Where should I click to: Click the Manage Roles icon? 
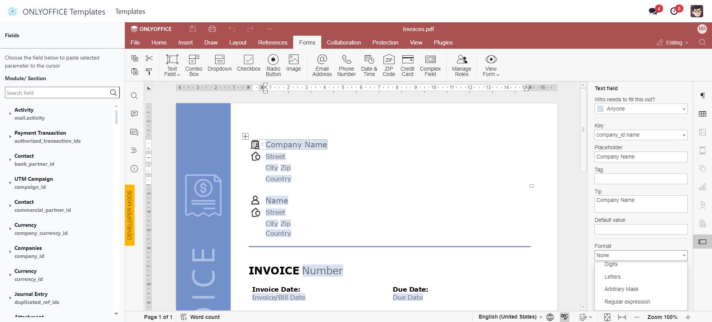pyautogui.click(x=461, y=65)
